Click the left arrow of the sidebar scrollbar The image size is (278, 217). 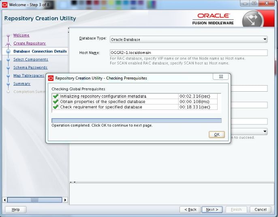point(5,200)
